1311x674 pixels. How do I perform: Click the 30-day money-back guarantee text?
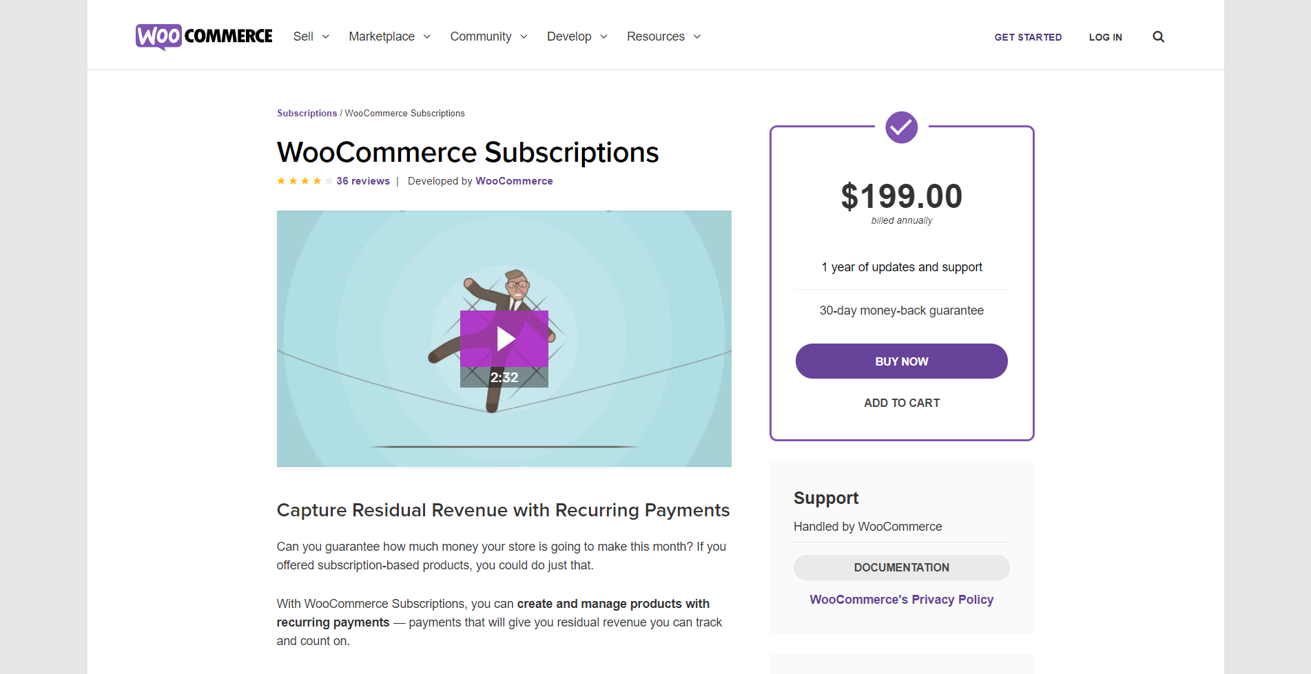point(902,310)
